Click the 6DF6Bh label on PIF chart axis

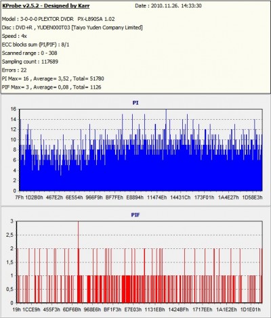tap(72, 309)
